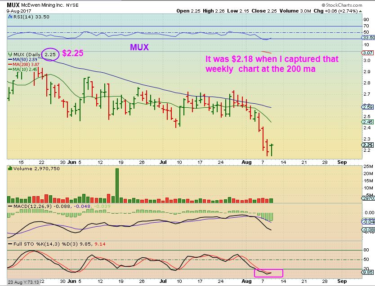The height and width of the screenshot is (286, 375).
Task: Click the 'Volume 2,970,750' panel label
Action: pyautogui.click(x=36, y=168)
